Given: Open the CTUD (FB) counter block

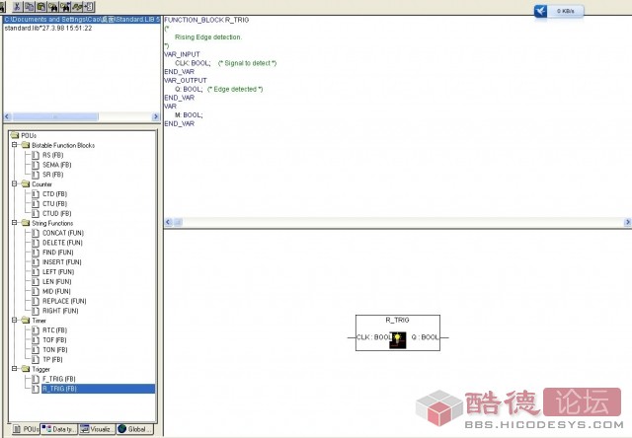Looking at the screenshot, I should click(56, 213).
